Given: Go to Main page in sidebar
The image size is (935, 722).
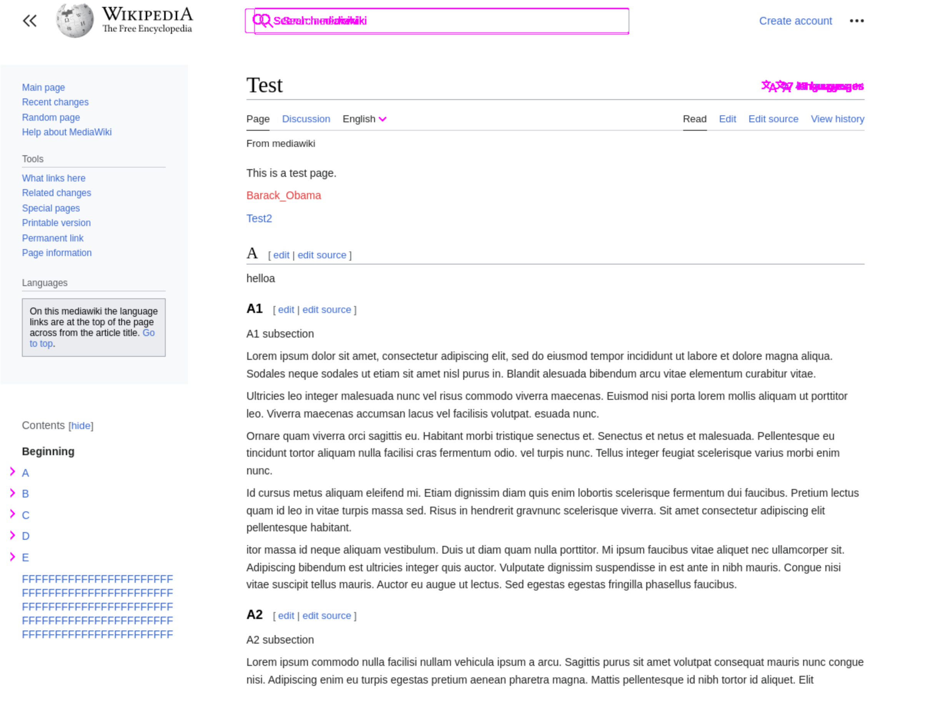Looking at the screenshot, I should tap(43, 87).
